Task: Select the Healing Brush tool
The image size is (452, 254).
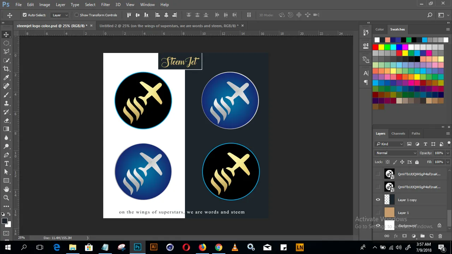Action: coord(6,86)
